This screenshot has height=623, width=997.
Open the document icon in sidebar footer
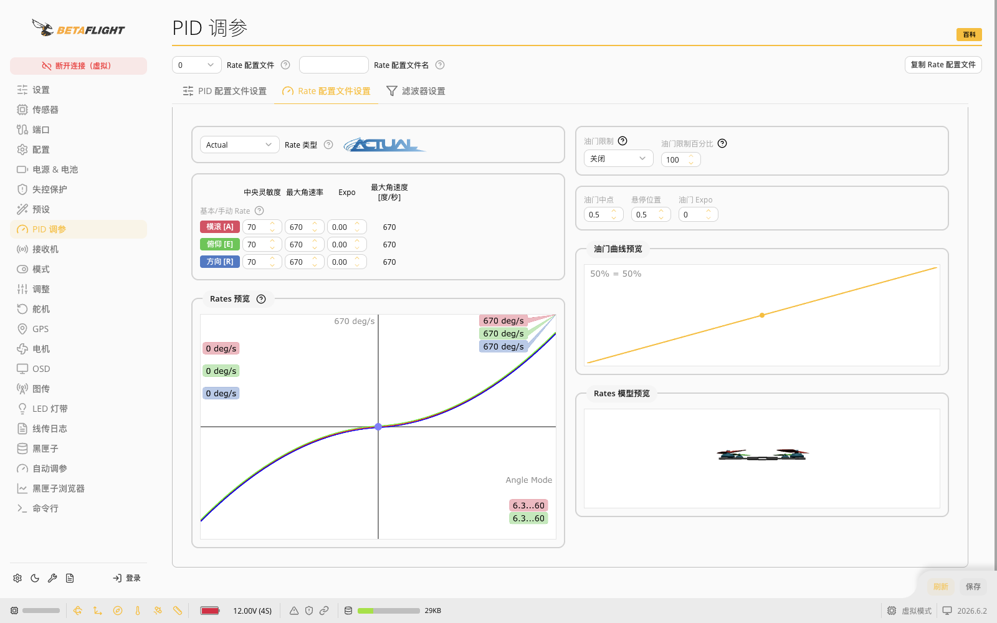pyautogui.click(x=70, y=578)
